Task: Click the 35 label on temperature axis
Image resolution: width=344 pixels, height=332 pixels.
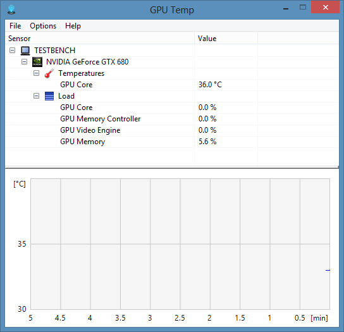Action: coord(21,244)
